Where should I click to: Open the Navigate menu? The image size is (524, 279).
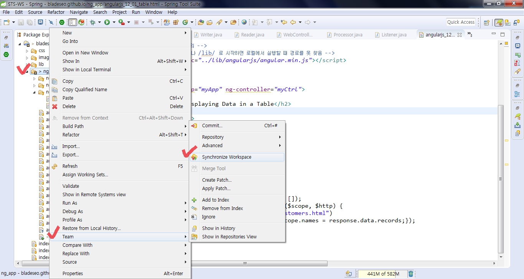pos(79,12)
